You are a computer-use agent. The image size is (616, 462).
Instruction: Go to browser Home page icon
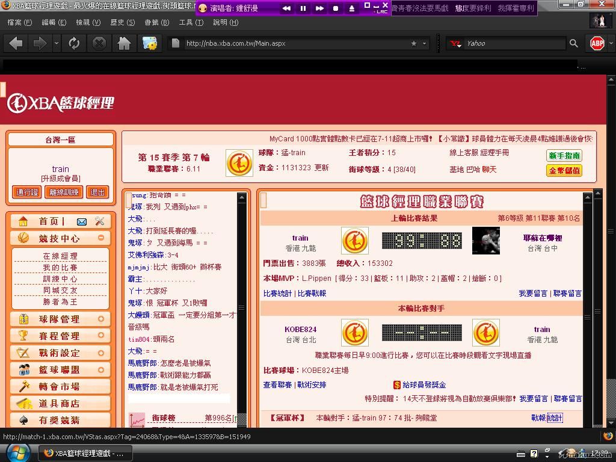pyautogui.click(x=124, y=43)
